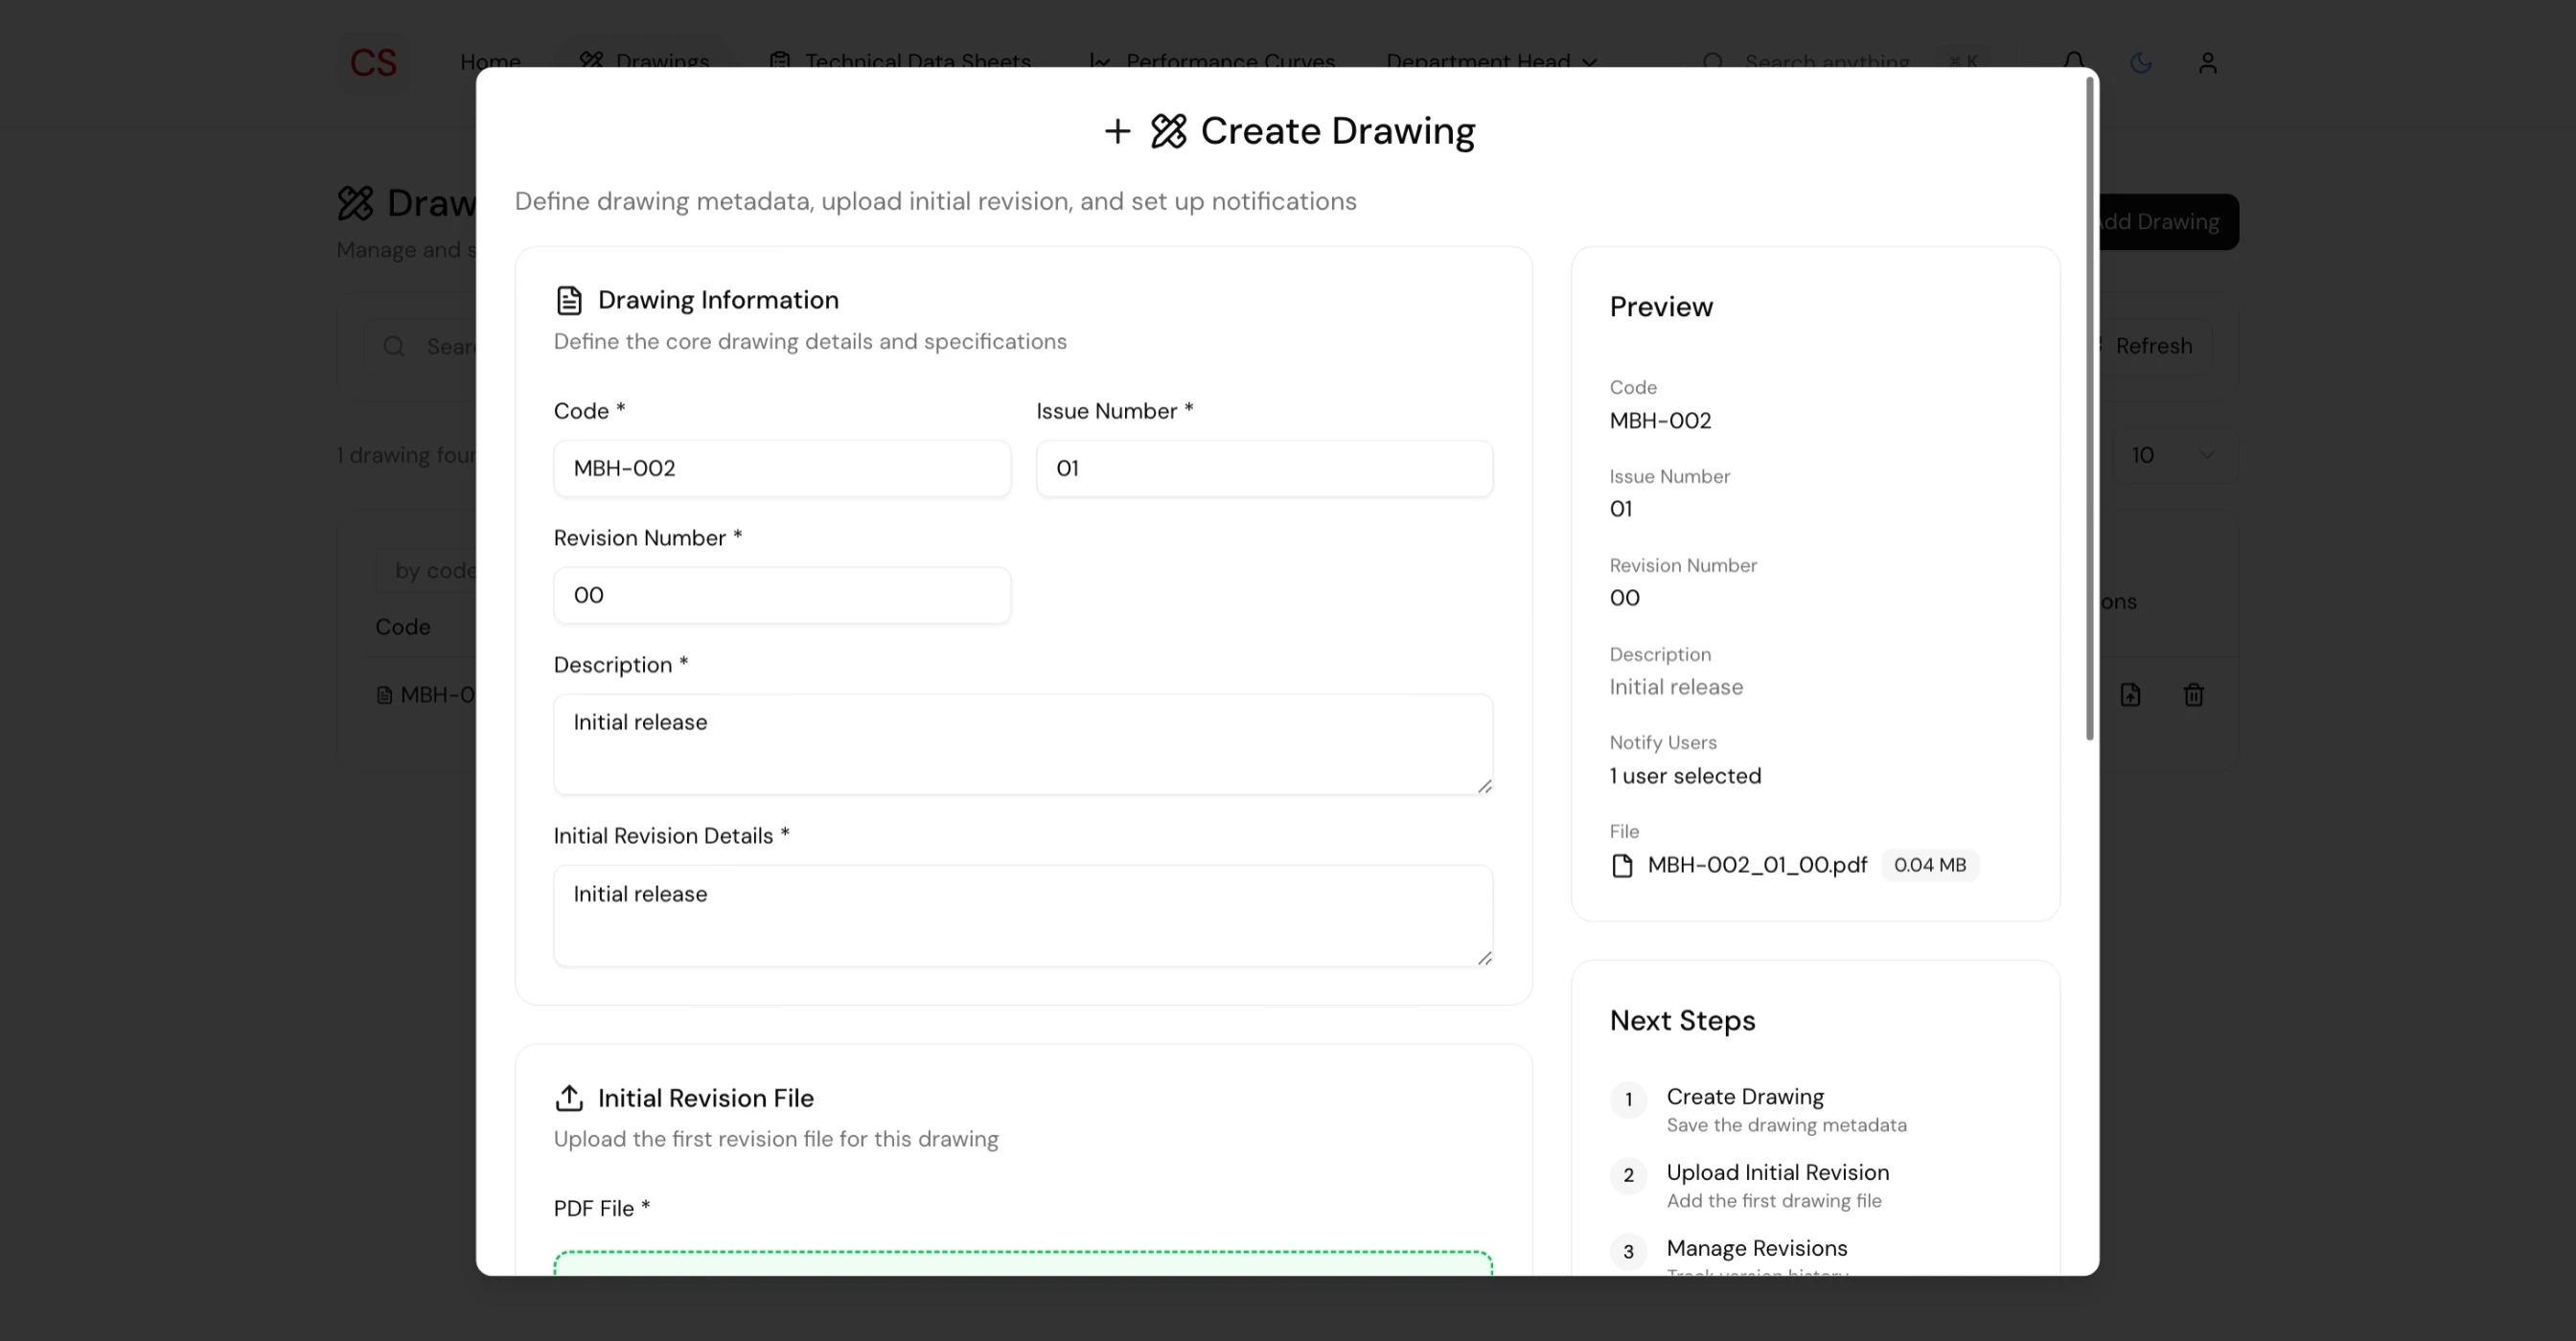
Task: Open the user profile icon
Action: (x=2207, y=62)
